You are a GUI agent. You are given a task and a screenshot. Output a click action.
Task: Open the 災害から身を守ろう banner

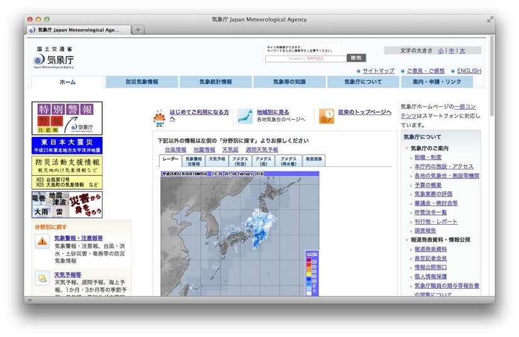[67, 205]
